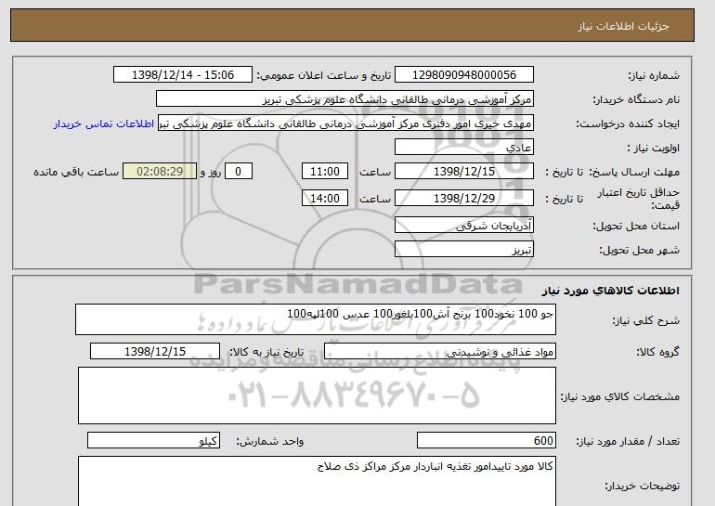This screenshot has width=715, height=506.
Task: Click the deadline time field 11:00
Action: tap(325, 172)
